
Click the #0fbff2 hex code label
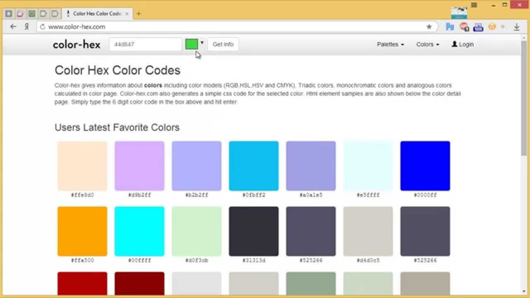254,195
